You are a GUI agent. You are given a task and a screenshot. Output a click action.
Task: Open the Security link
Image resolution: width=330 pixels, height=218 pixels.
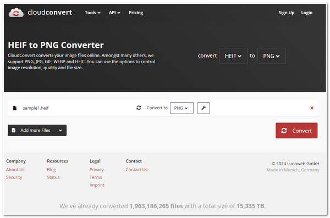pos(14,177)
